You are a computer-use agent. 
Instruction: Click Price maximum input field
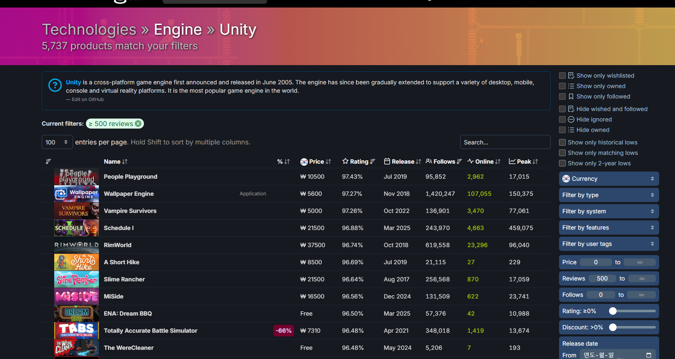tap(640, 262)
